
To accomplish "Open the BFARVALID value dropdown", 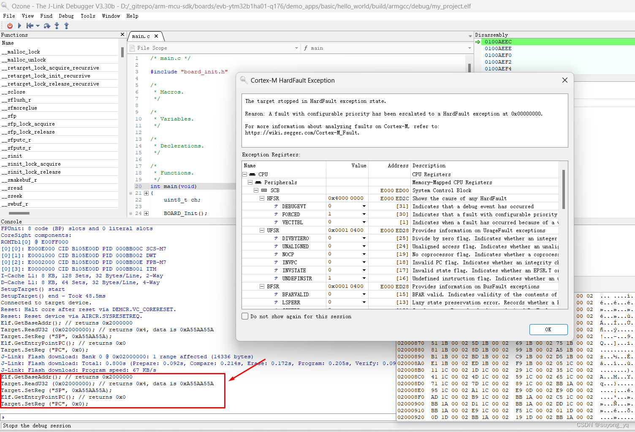I will 364,294.
